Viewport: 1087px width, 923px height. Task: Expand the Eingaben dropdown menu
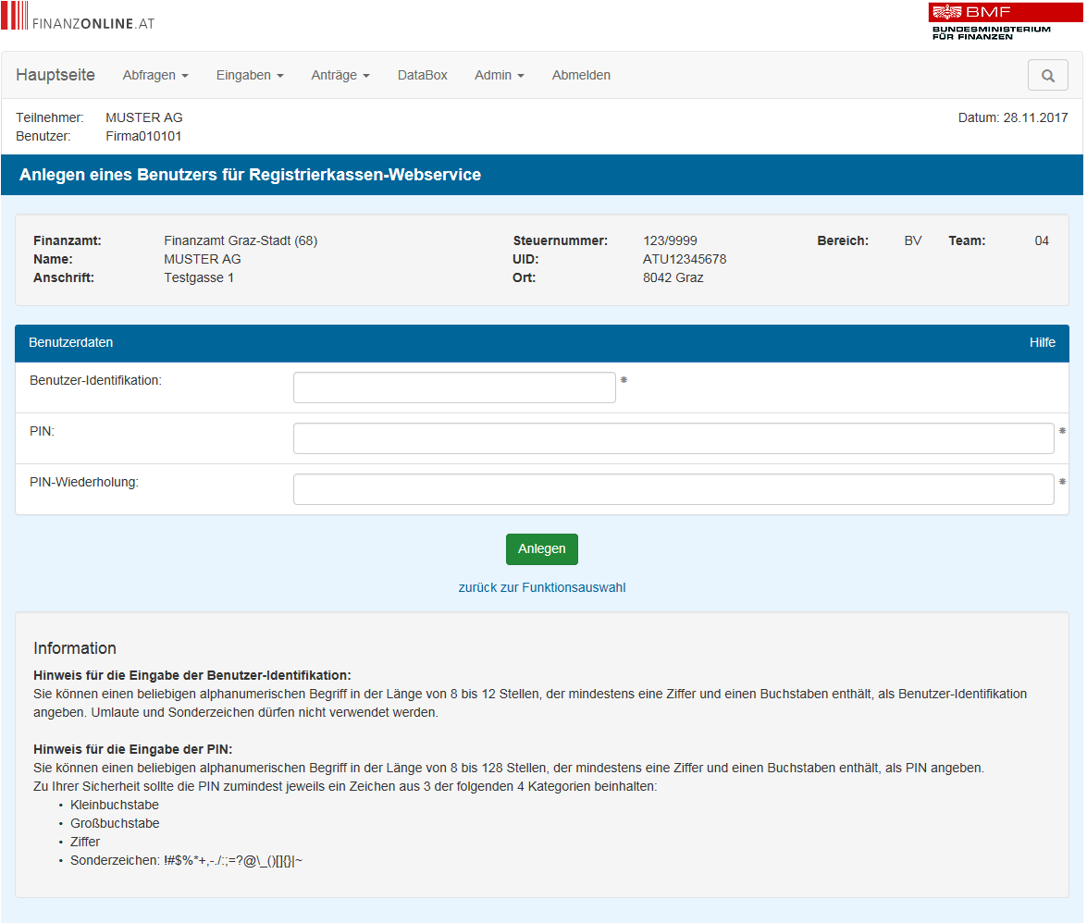pos(250,76)
